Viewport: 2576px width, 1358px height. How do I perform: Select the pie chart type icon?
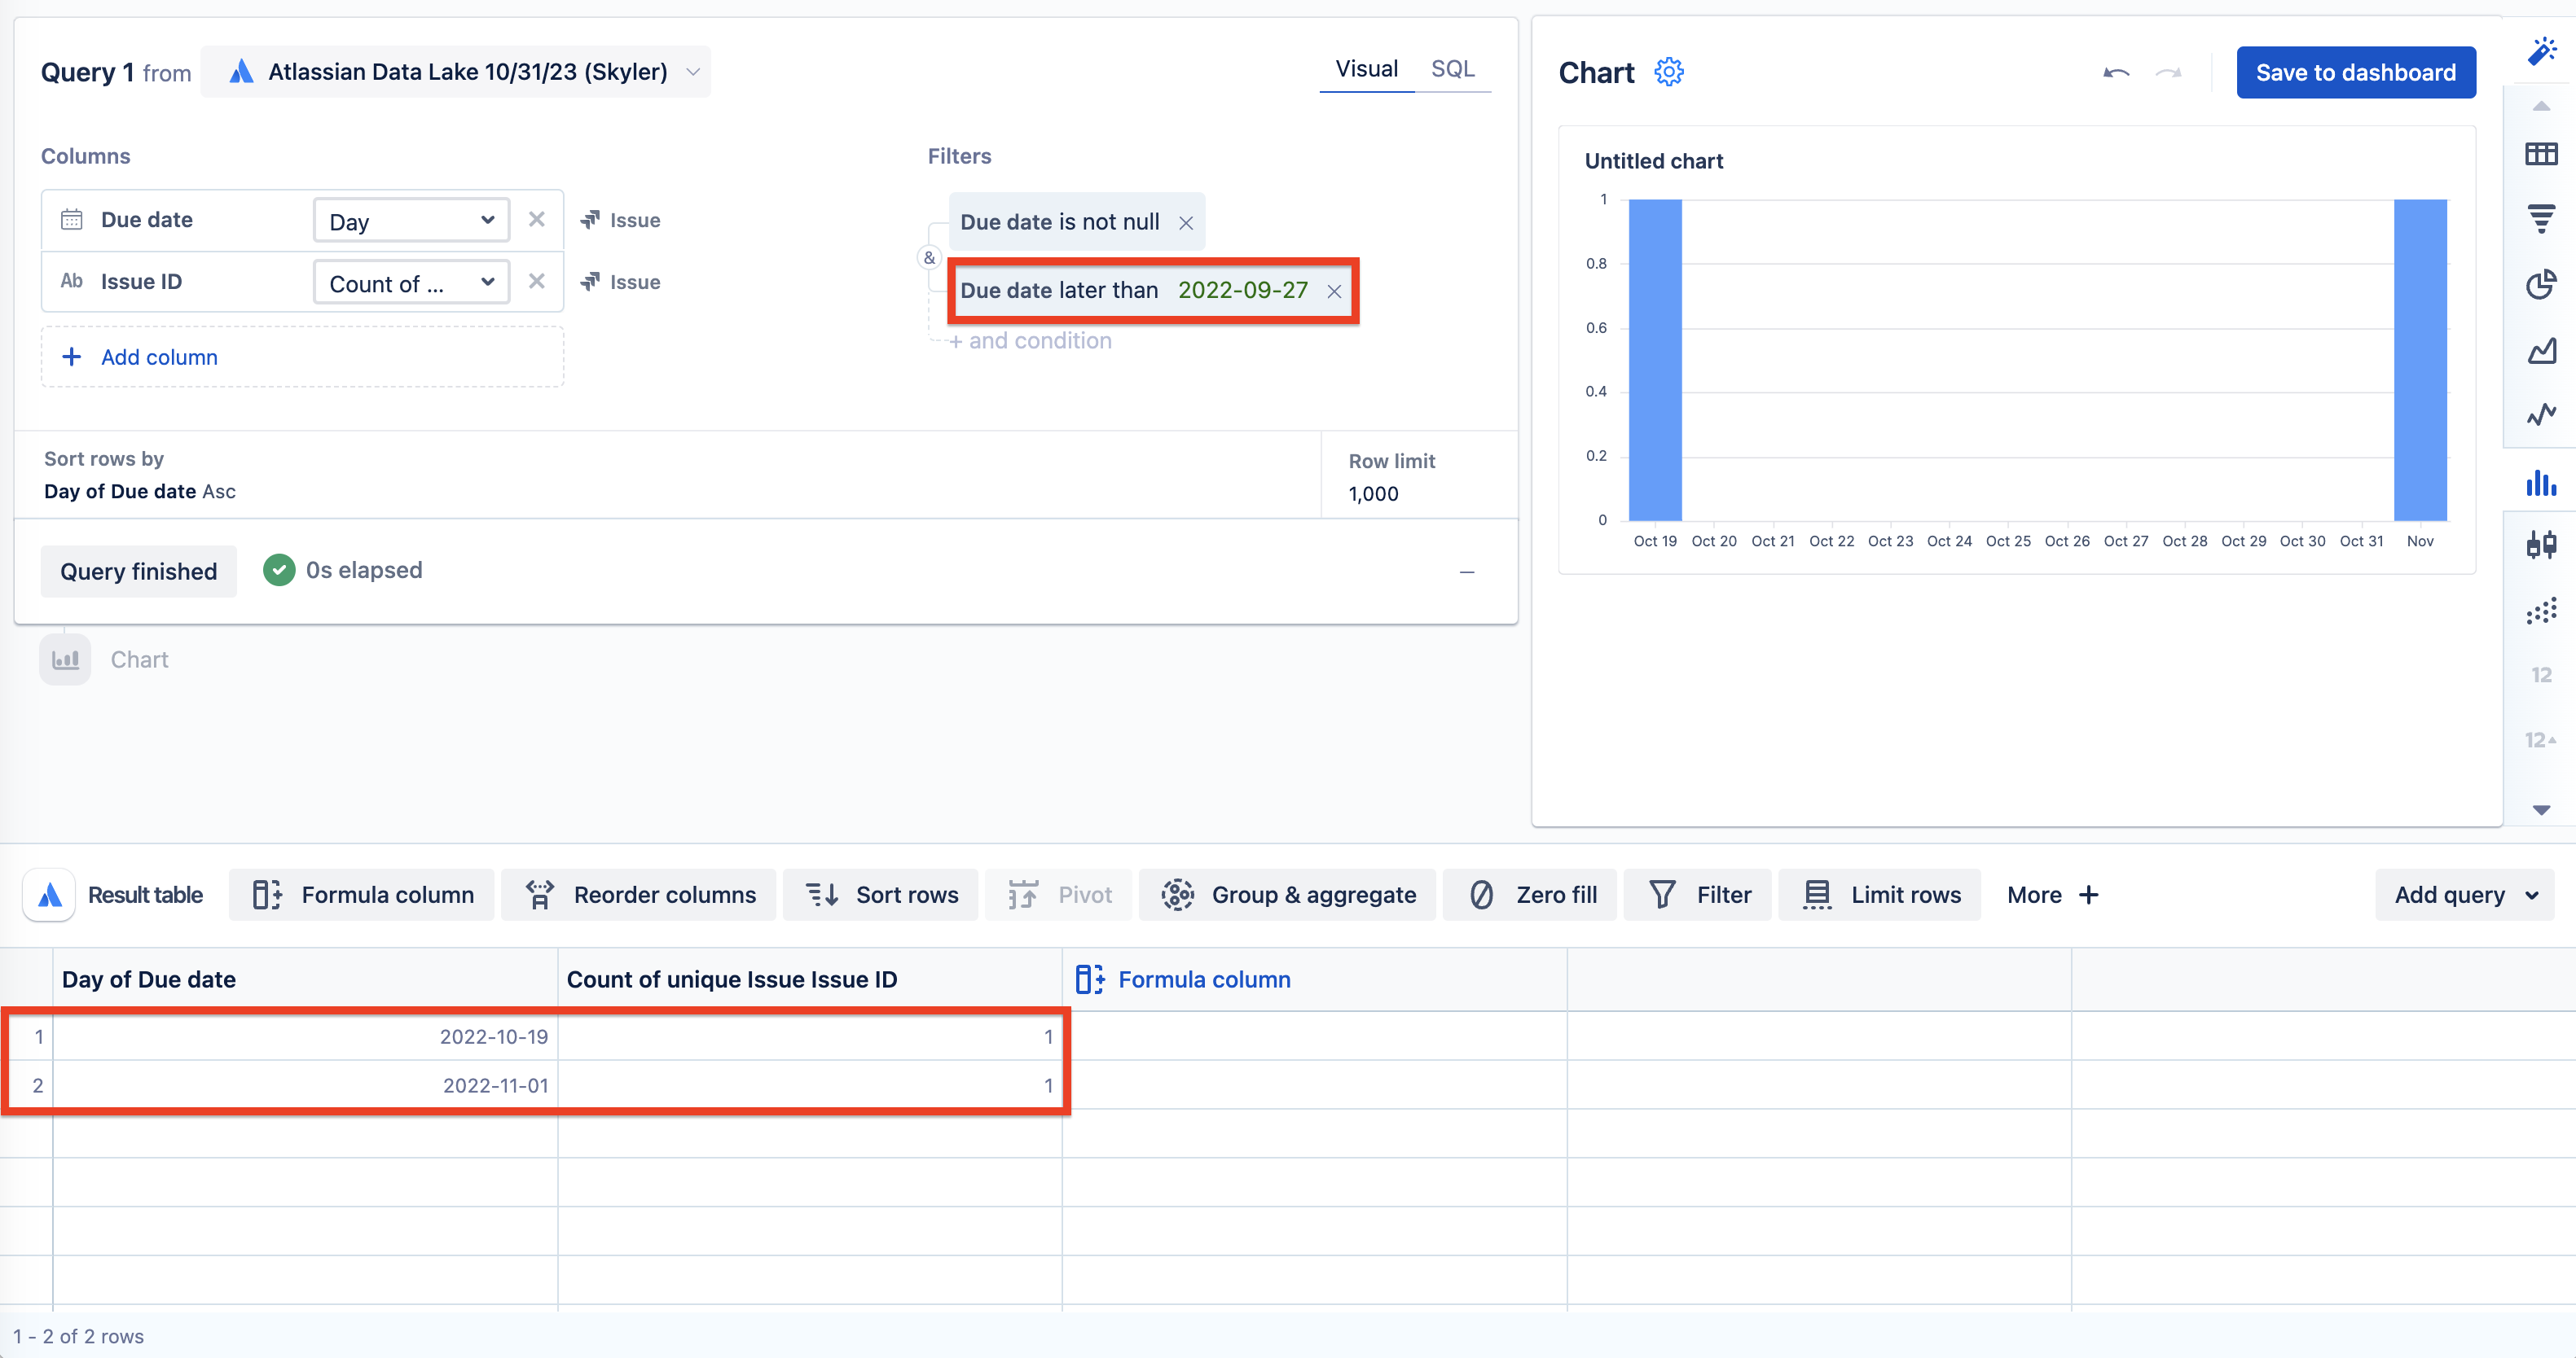click(2540, 284)
